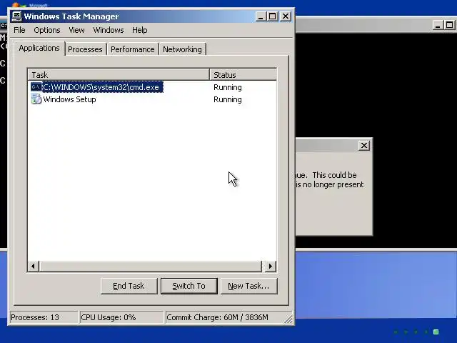The height and width of the screenshot is (343, 457).
Task: Click the Processes: 13 status bar entry
Action: pos(44,317)
